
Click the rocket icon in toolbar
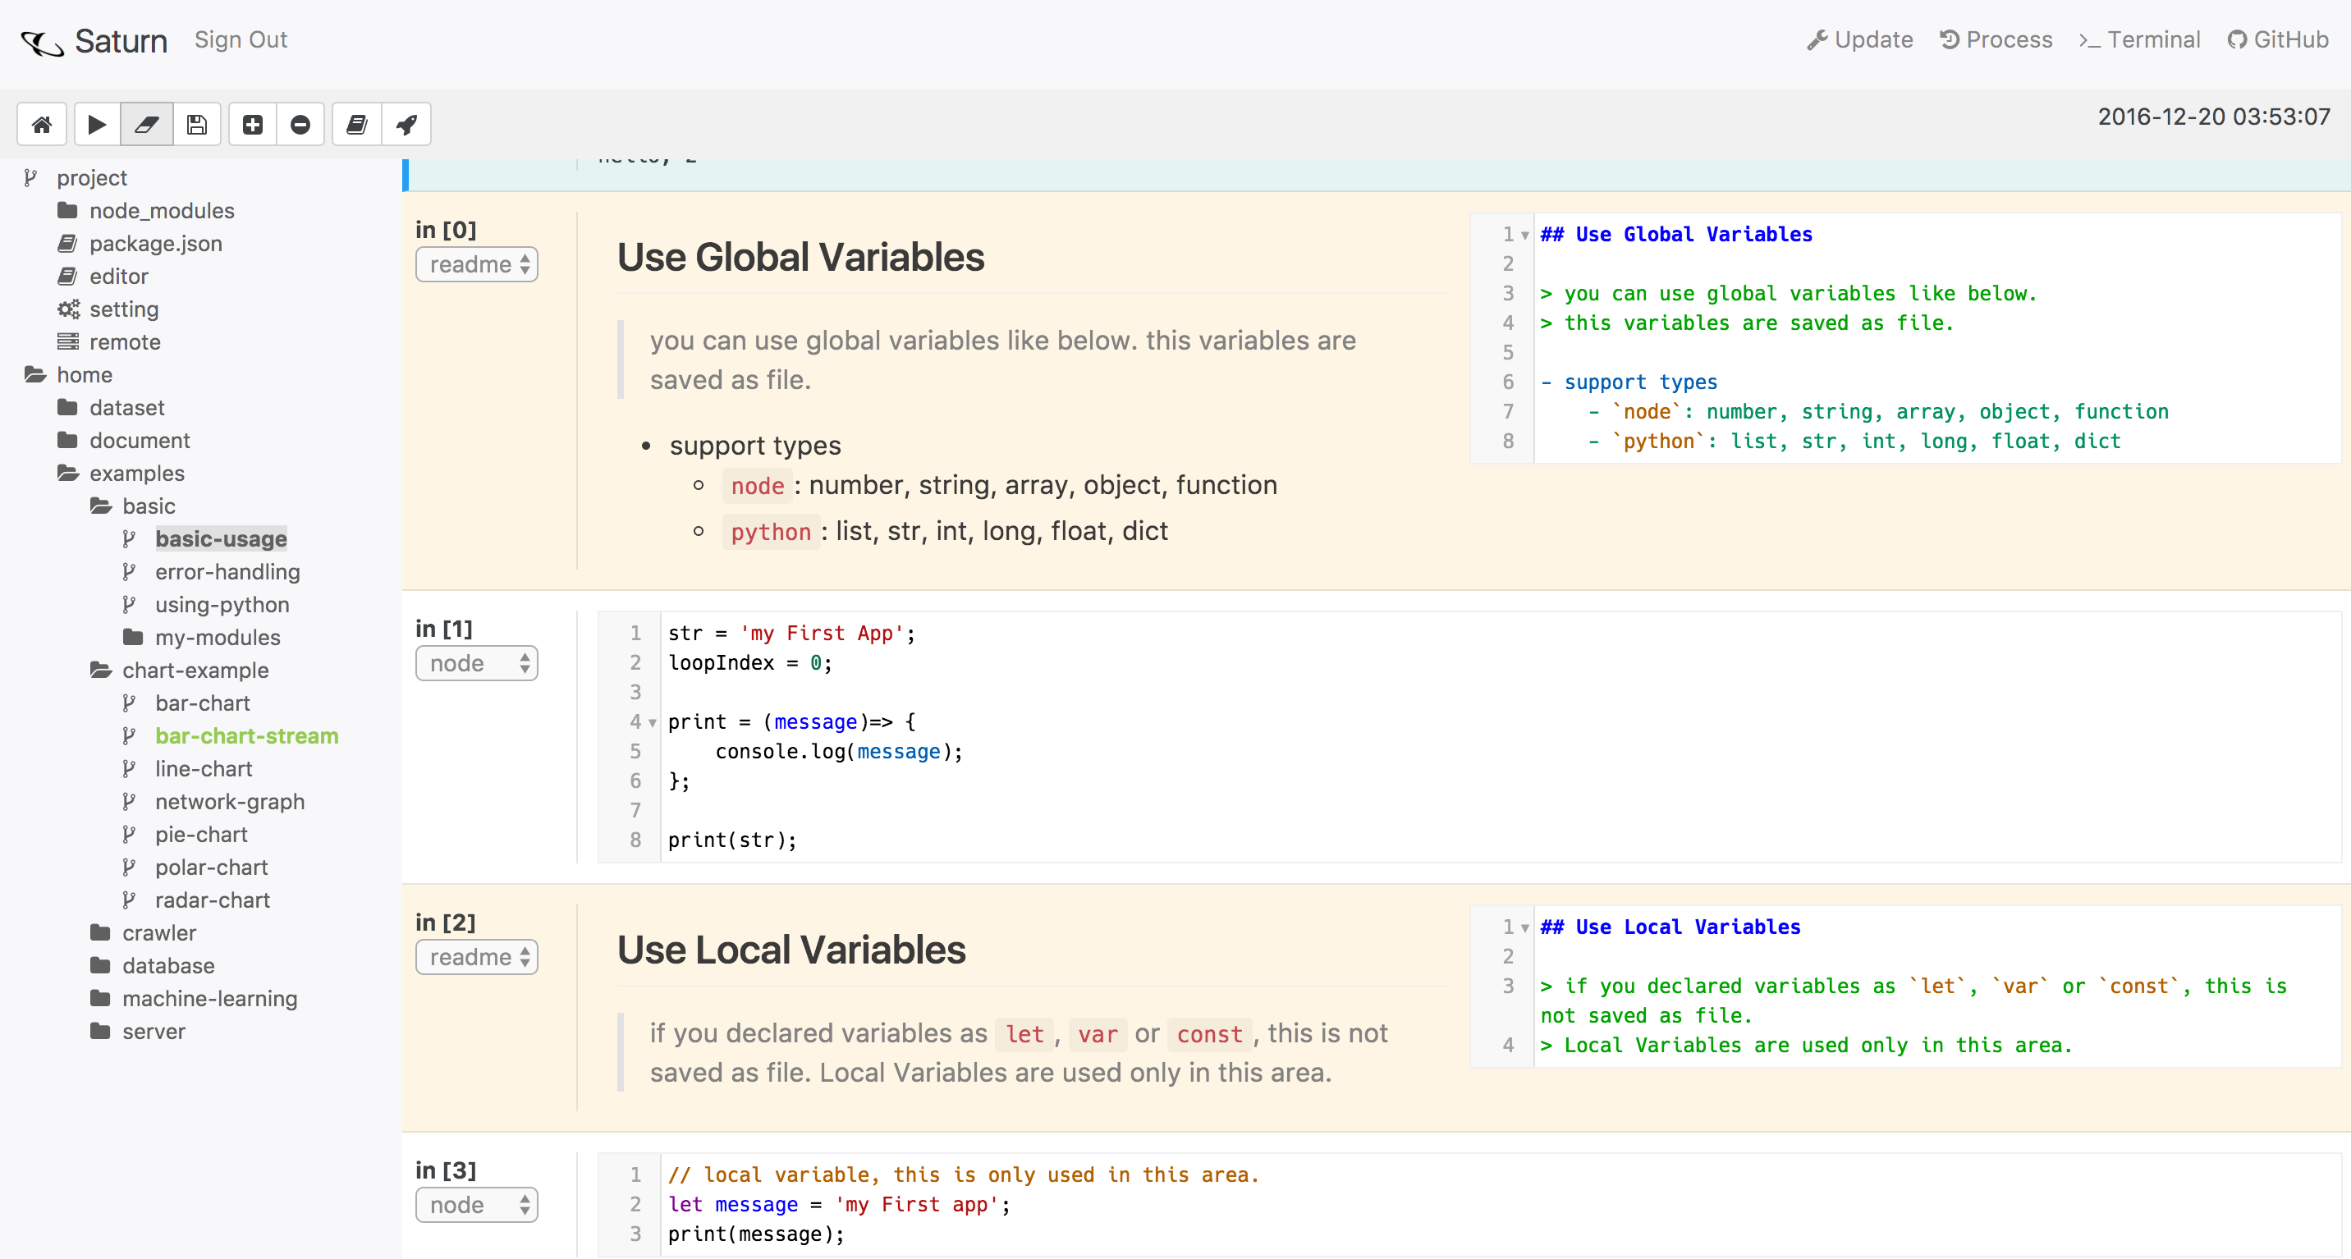tap(406, 124)
